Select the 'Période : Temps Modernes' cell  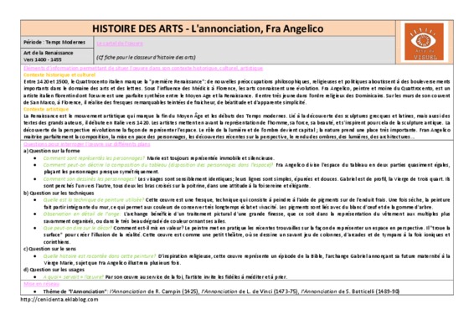[x=57, y=43]
